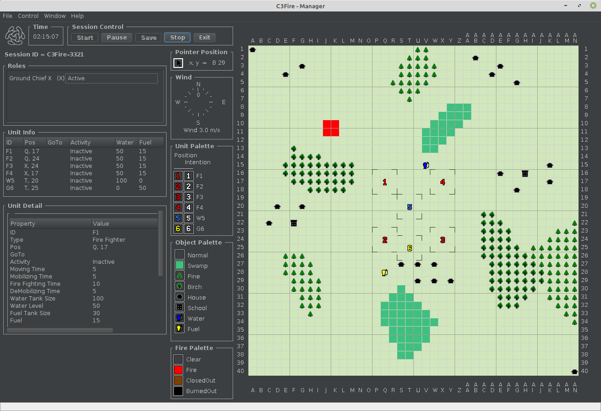Click the Water Tank Size property row
Image resolution: width=601 pixels, height=411 pixels.
click(x=83, y=299)
